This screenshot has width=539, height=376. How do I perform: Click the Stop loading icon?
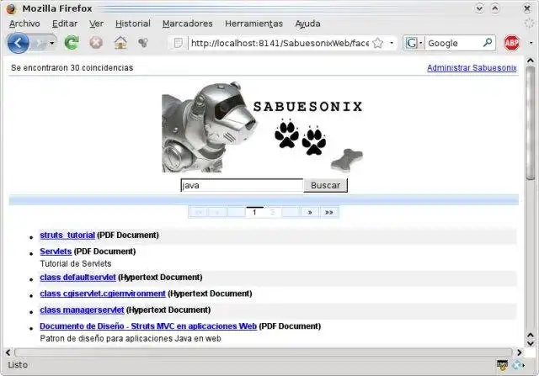pos(96,43)
